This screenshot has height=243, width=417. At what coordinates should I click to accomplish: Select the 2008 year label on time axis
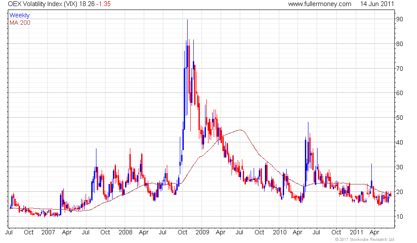(x=125, y=232)
